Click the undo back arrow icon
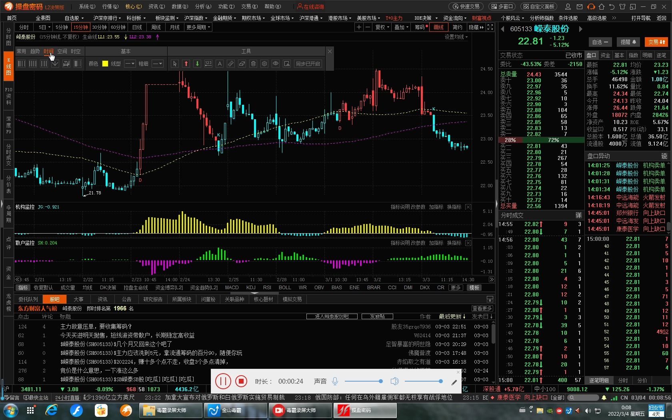This screenshot has width=672, height=420. pos(612,6)
